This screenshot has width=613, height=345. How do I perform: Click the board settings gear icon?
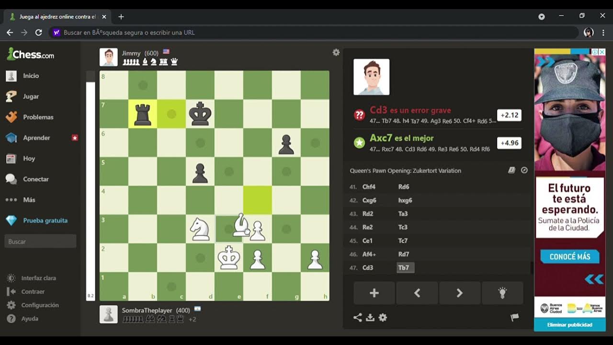pos(336,52)
